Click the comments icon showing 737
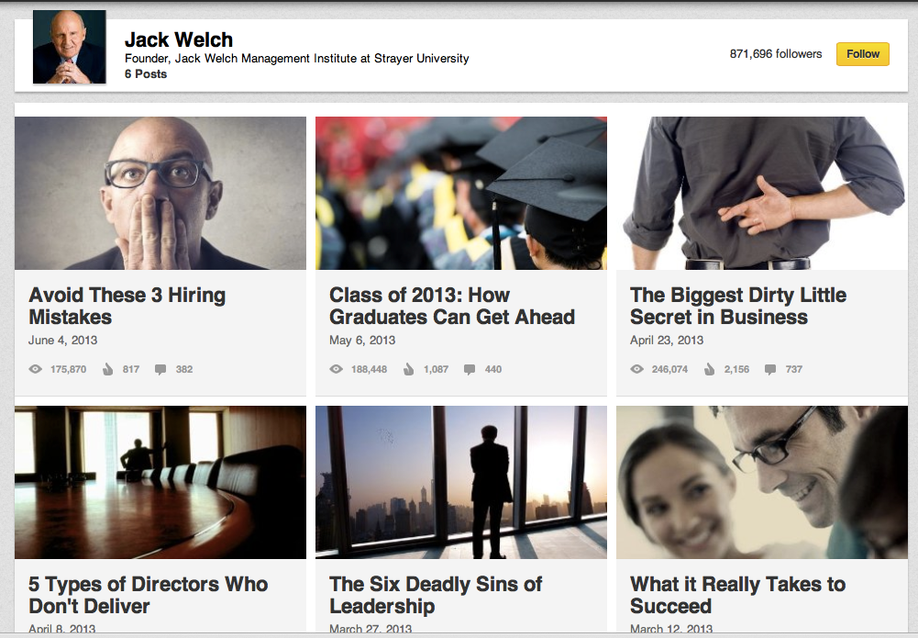This screenshot has height=638, width=918. tap(769, 369)
